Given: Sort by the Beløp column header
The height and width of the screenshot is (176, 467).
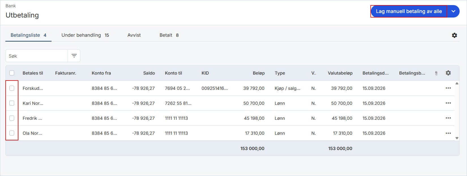Looking at the screenshot, I should coord(259,73).
